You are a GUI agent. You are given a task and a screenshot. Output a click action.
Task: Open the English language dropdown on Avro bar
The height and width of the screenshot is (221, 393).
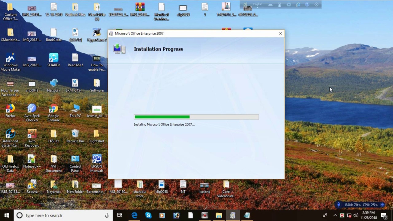(x=258, y=5)
